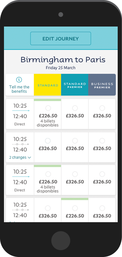
Task: Click the info icon above Tell me the benefits
Action: [x=19, y=80]
